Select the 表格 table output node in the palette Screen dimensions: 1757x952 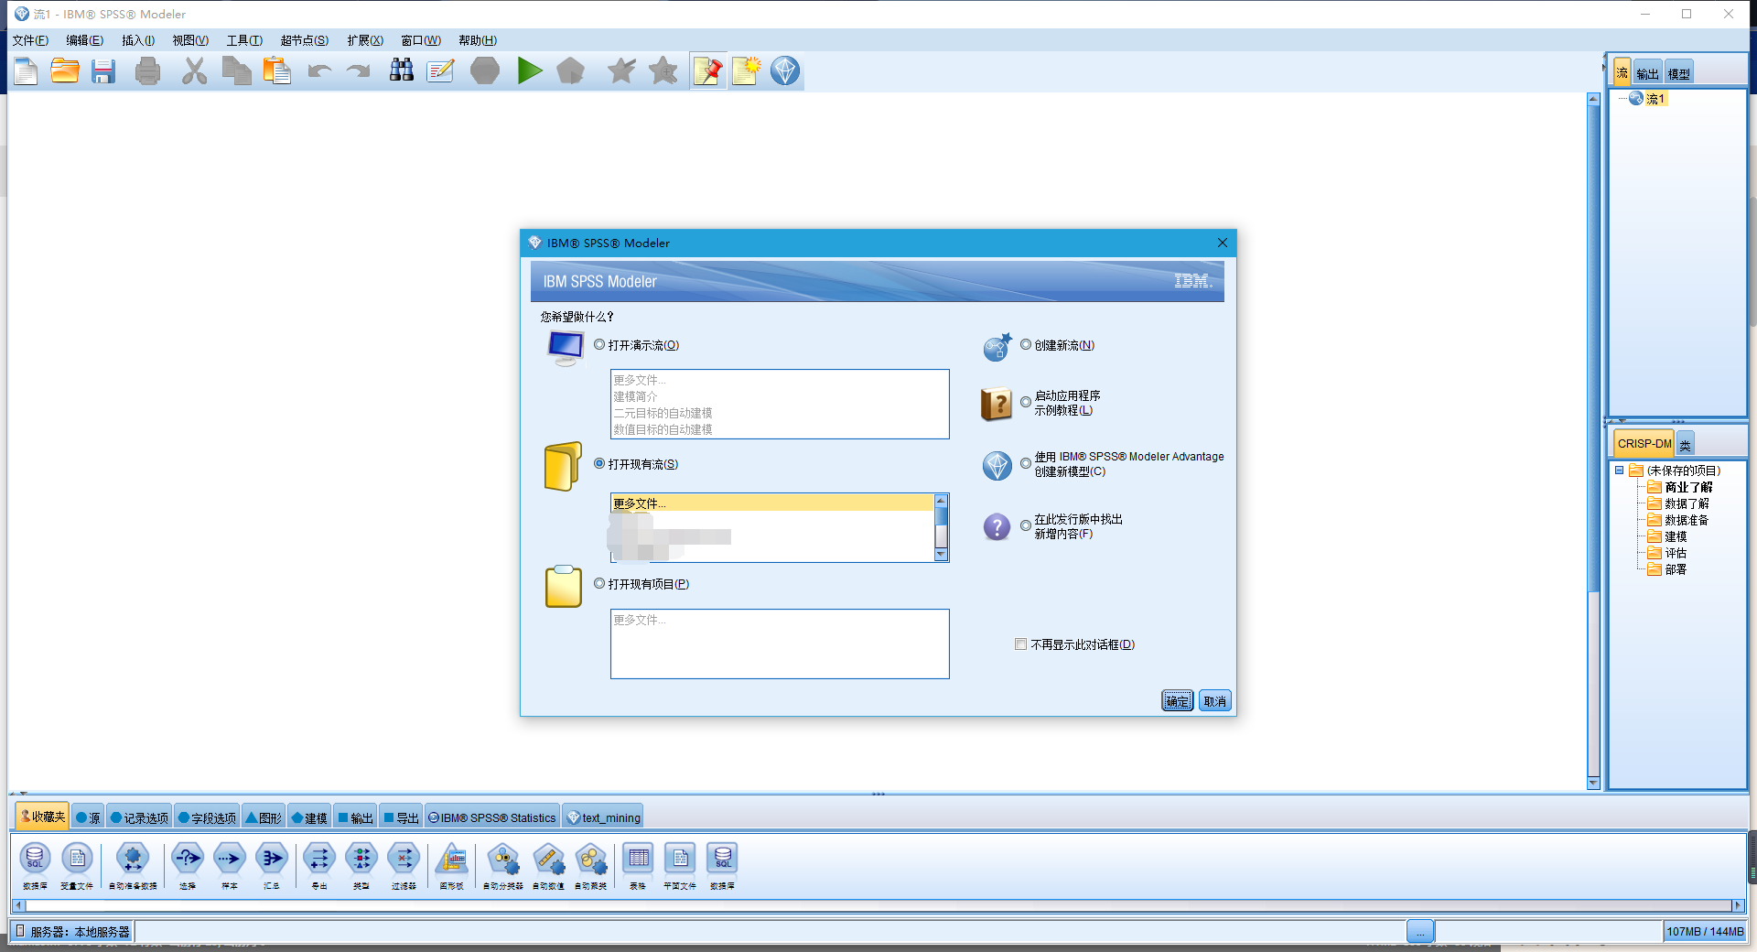(638, 866)
